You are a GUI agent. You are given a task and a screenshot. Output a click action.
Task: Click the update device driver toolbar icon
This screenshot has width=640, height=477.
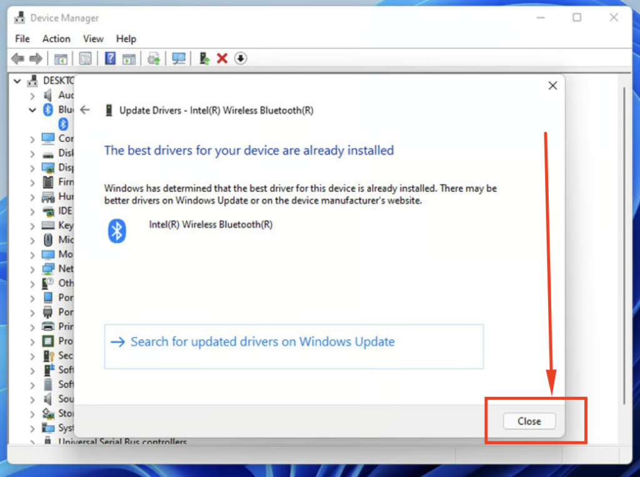coord(153,59)
